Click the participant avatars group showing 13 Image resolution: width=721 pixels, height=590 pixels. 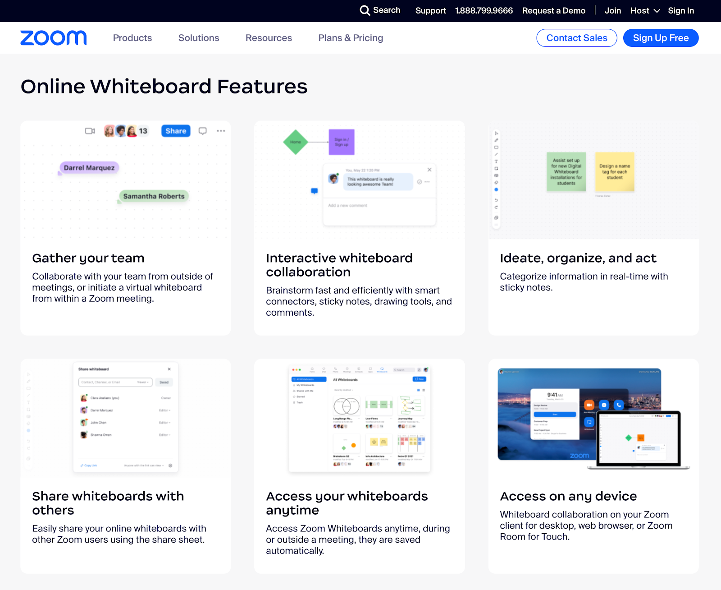pyautogui.click(x=126, y=131)
